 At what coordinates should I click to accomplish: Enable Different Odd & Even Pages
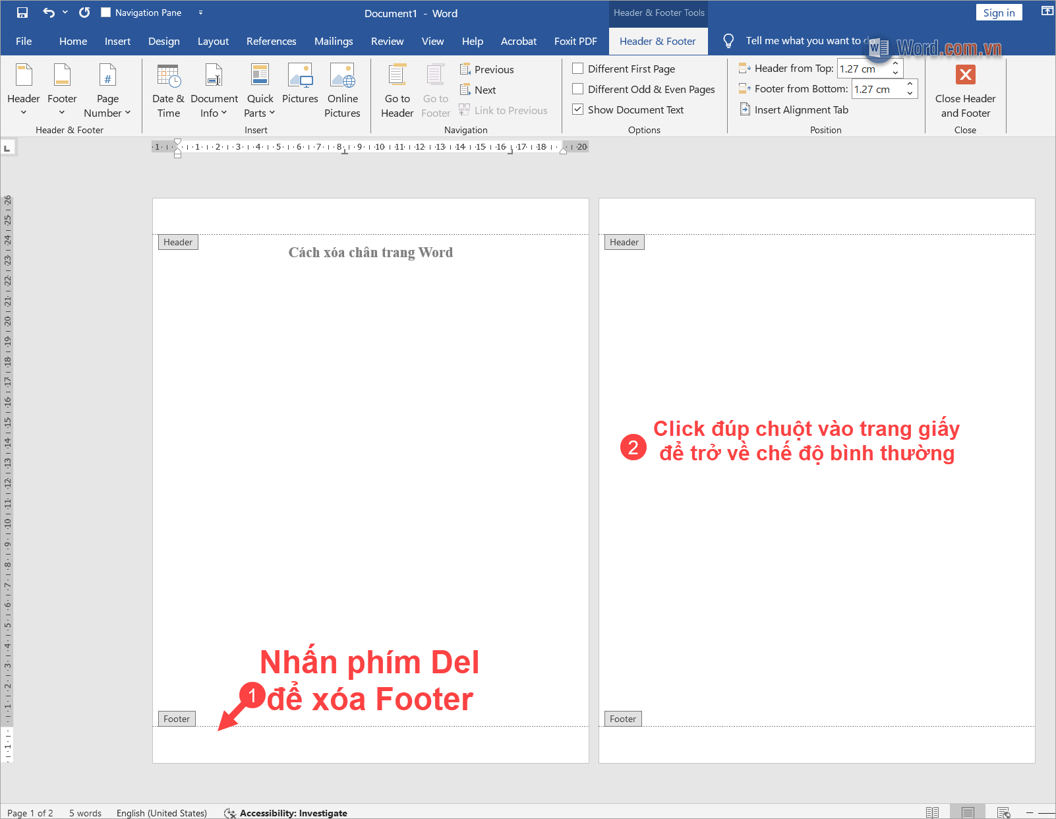tap(577, 89)
